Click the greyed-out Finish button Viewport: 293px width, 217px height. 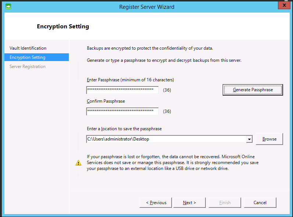pyautogui.click(x=225, y=203)
